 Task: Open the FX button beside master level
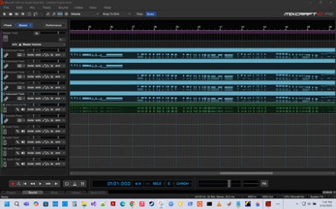[264, 184]
